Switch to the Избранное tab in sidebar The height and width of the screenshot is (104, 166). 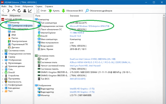(x=15, y=16)
